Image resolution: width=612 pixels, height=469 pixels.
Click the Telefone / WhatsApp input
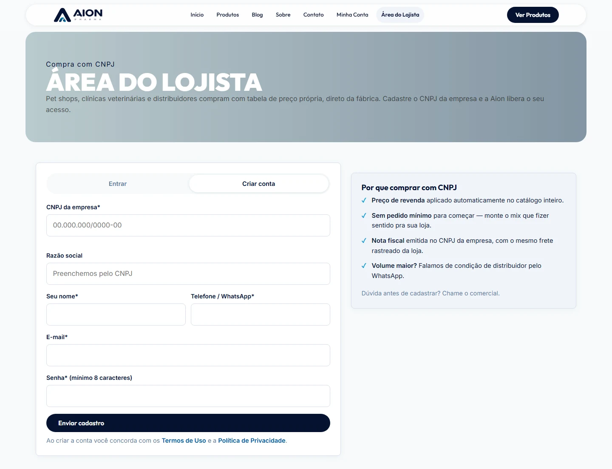pyautogui.click(x=261, y=315)
